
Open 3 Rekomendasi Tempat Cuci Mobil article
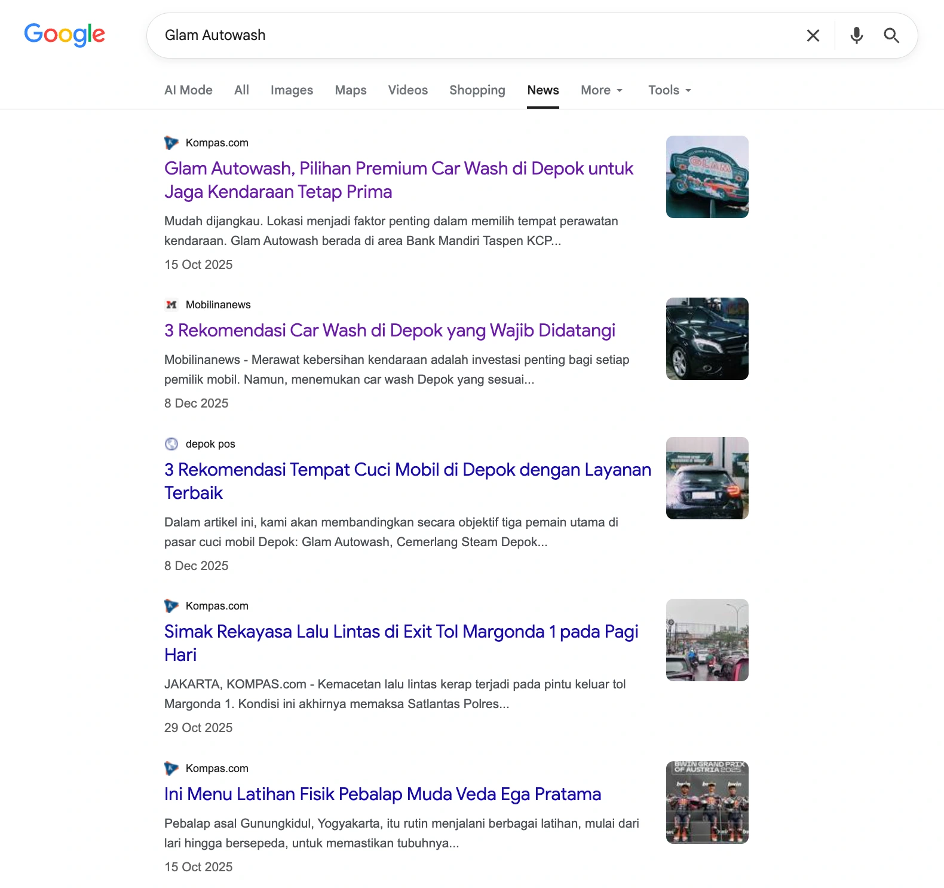pos(407,481)
